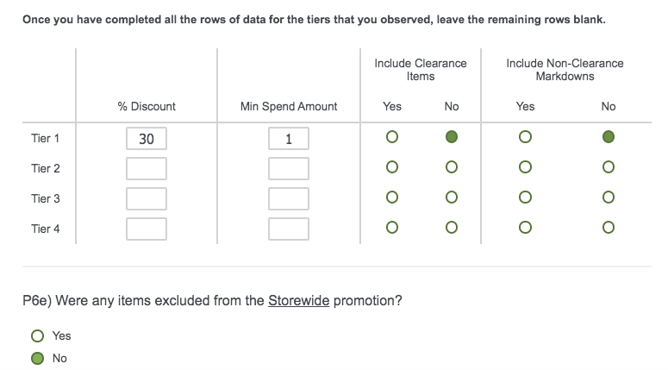Select Tier 3 Clearance Items No
The image size is (668, 370).
tap(451, 198)
